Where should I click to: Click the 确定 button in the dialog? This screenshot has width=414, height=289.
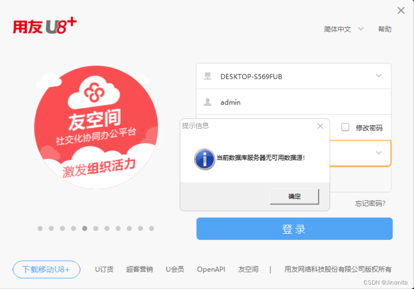[294, 197]
